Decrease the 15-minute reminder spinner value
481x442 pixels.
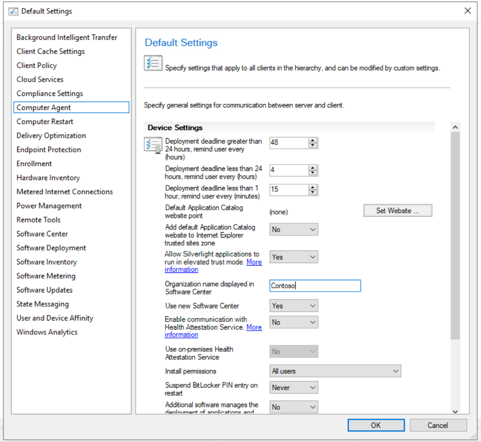[x=313, y=192]
